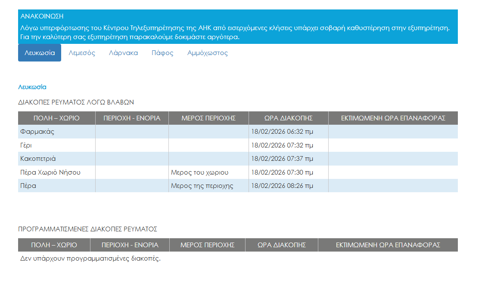Go to the Πάφος tab
The width and height of the screenshot is (485, 295).
(162, 53)
